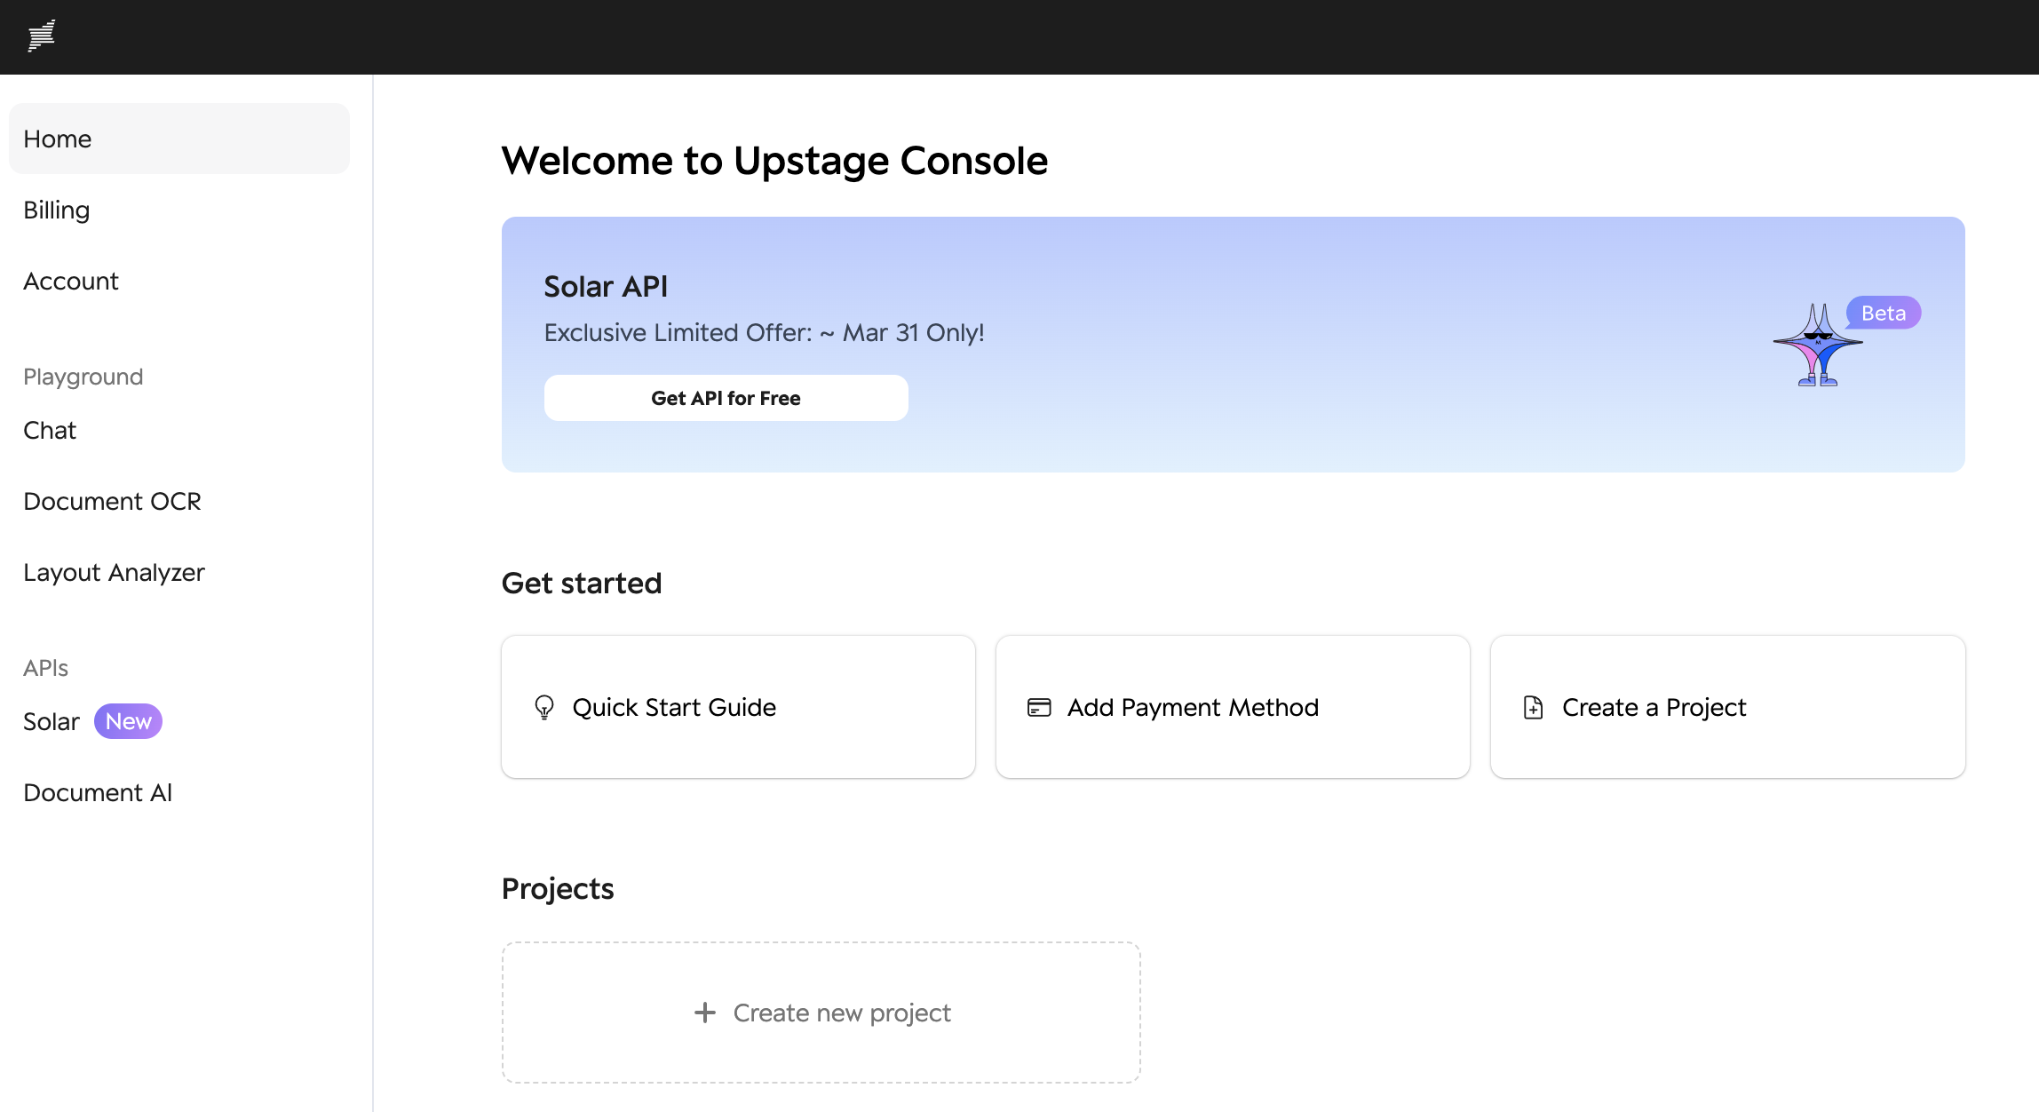Expand the Playground section in sidebar
Image resolution: width=2039 pixels, height=1112 pixels.
point(82,377)
